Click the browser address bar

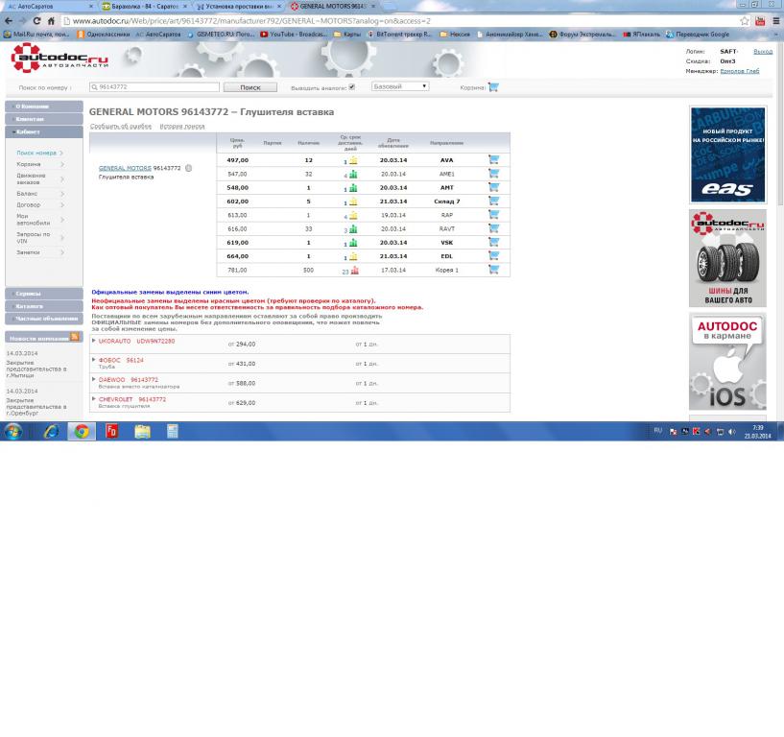[400, 21]
